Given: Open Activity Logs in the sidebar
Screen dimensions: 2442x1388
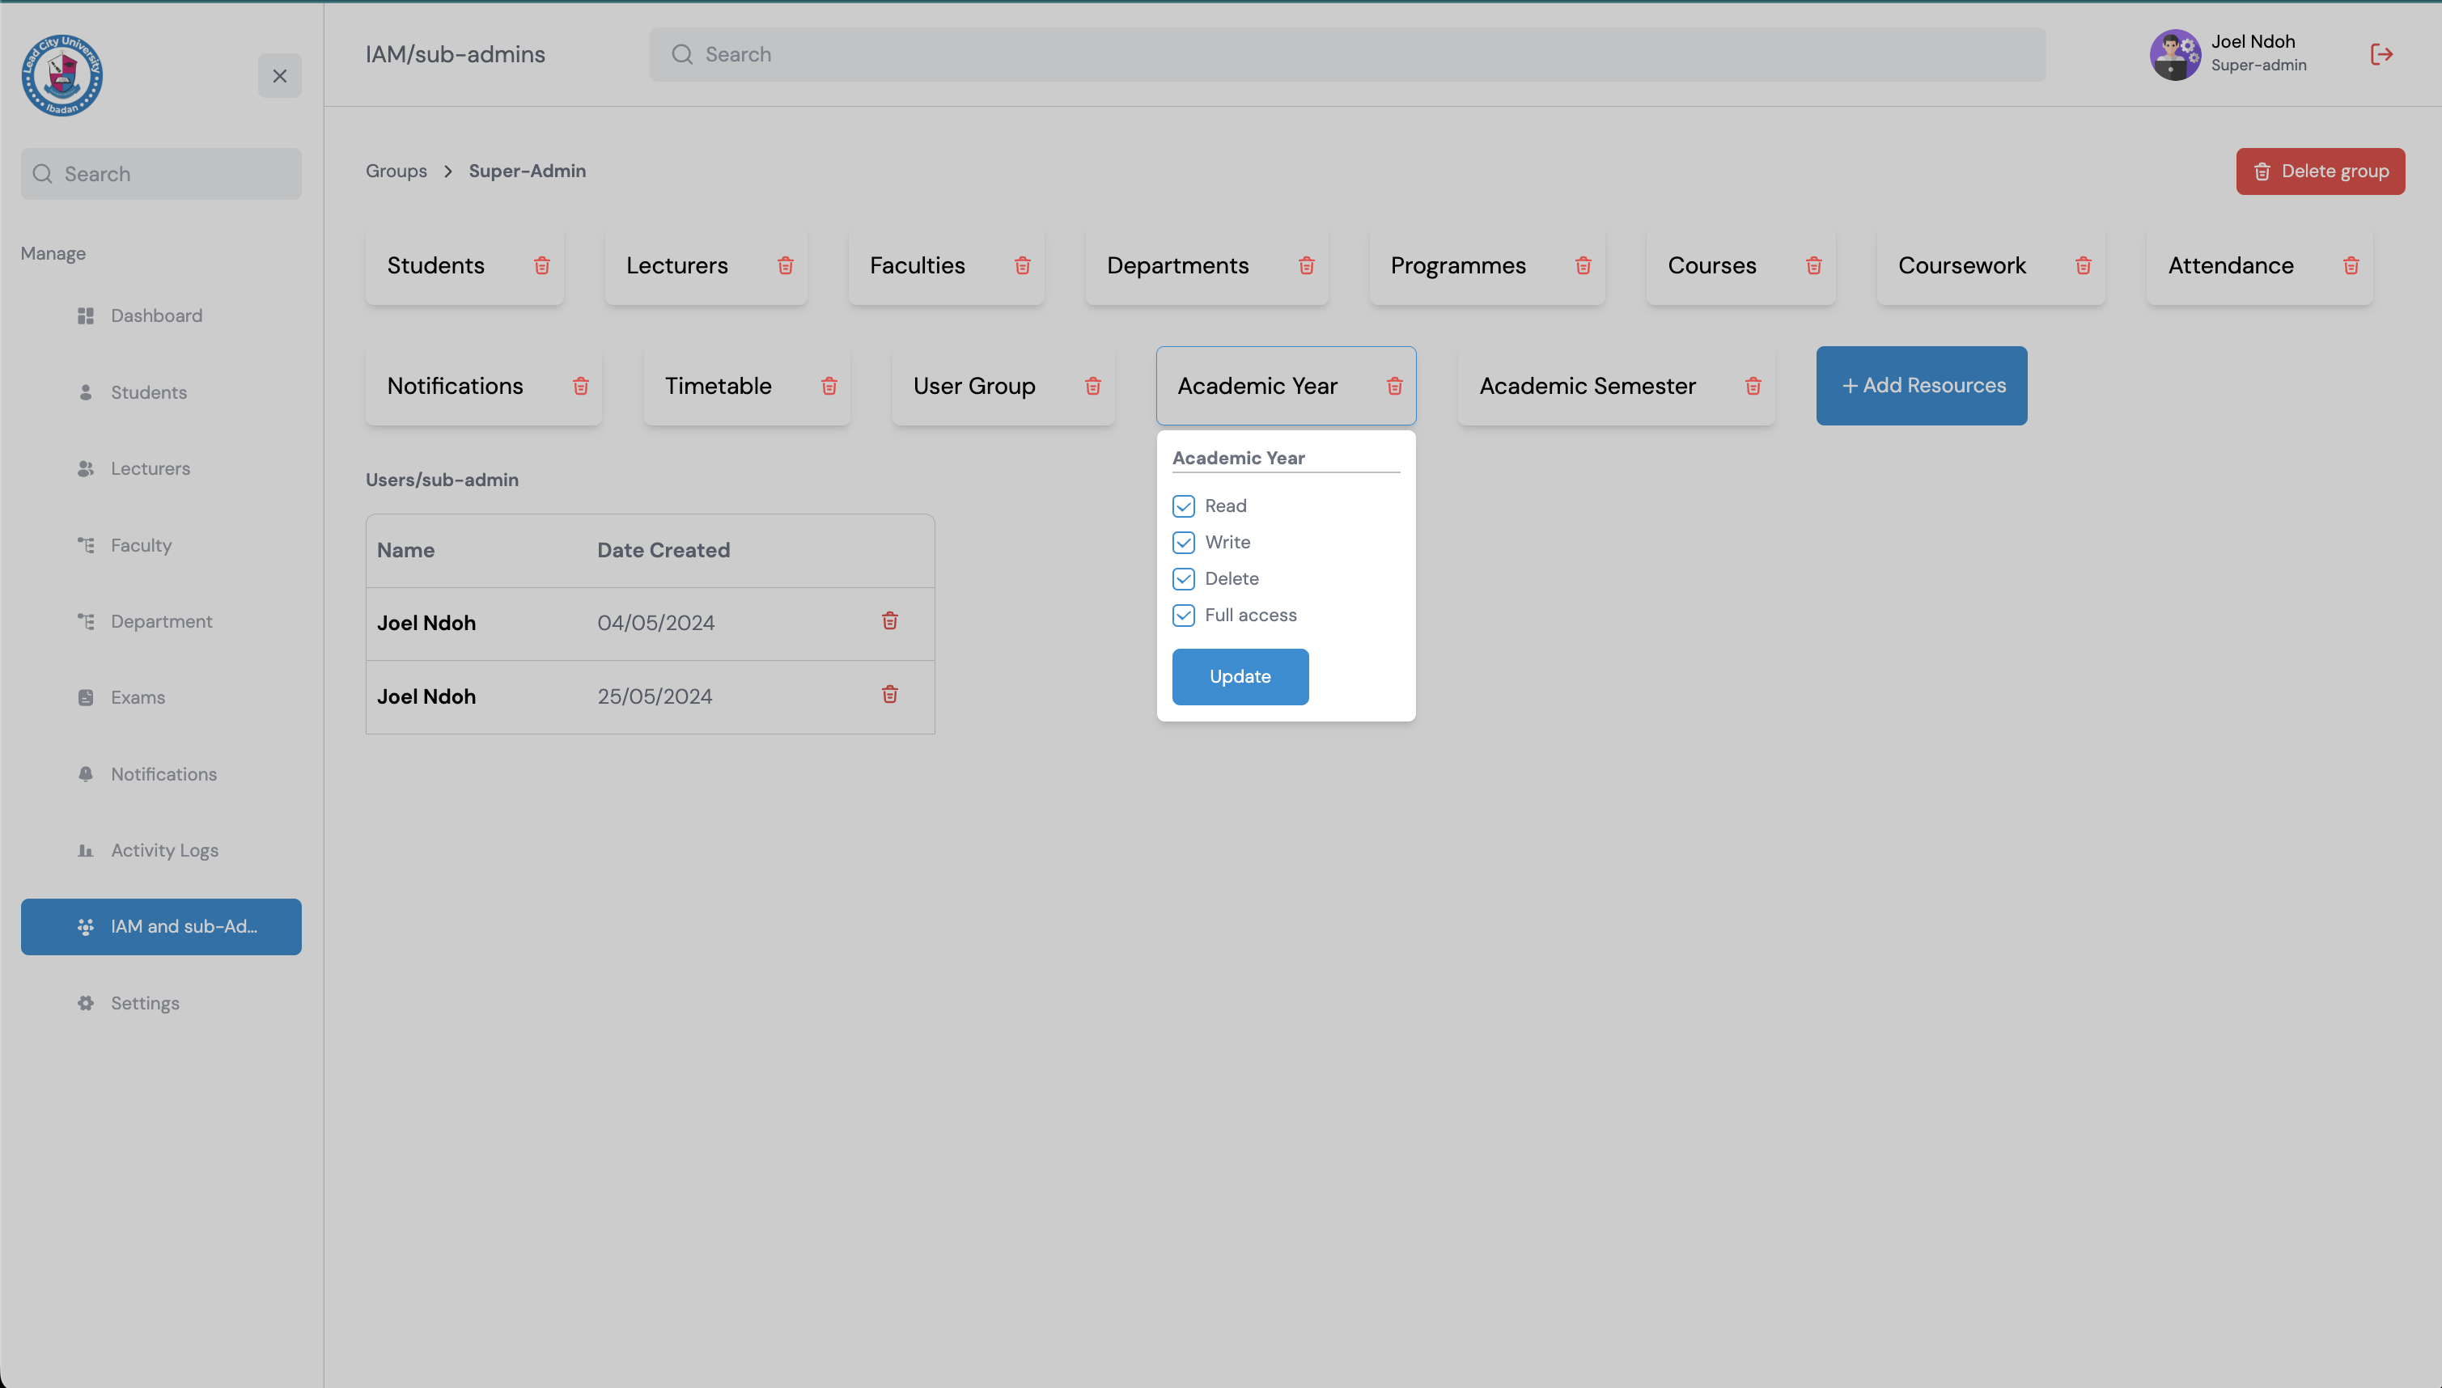Looking at the screenshot, I should pyautogui.click(x=161, y=850).
